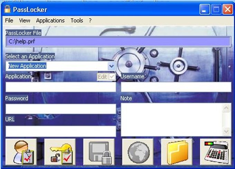Image resolution: width=235 pixels, height=169 pixels.
Task: Click the Note scrollbar down arrow
Action: (x=226, y=131)
